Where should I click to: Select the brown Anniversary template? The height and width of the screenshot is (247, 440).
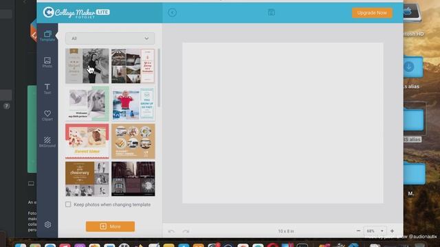click(87, 178)
